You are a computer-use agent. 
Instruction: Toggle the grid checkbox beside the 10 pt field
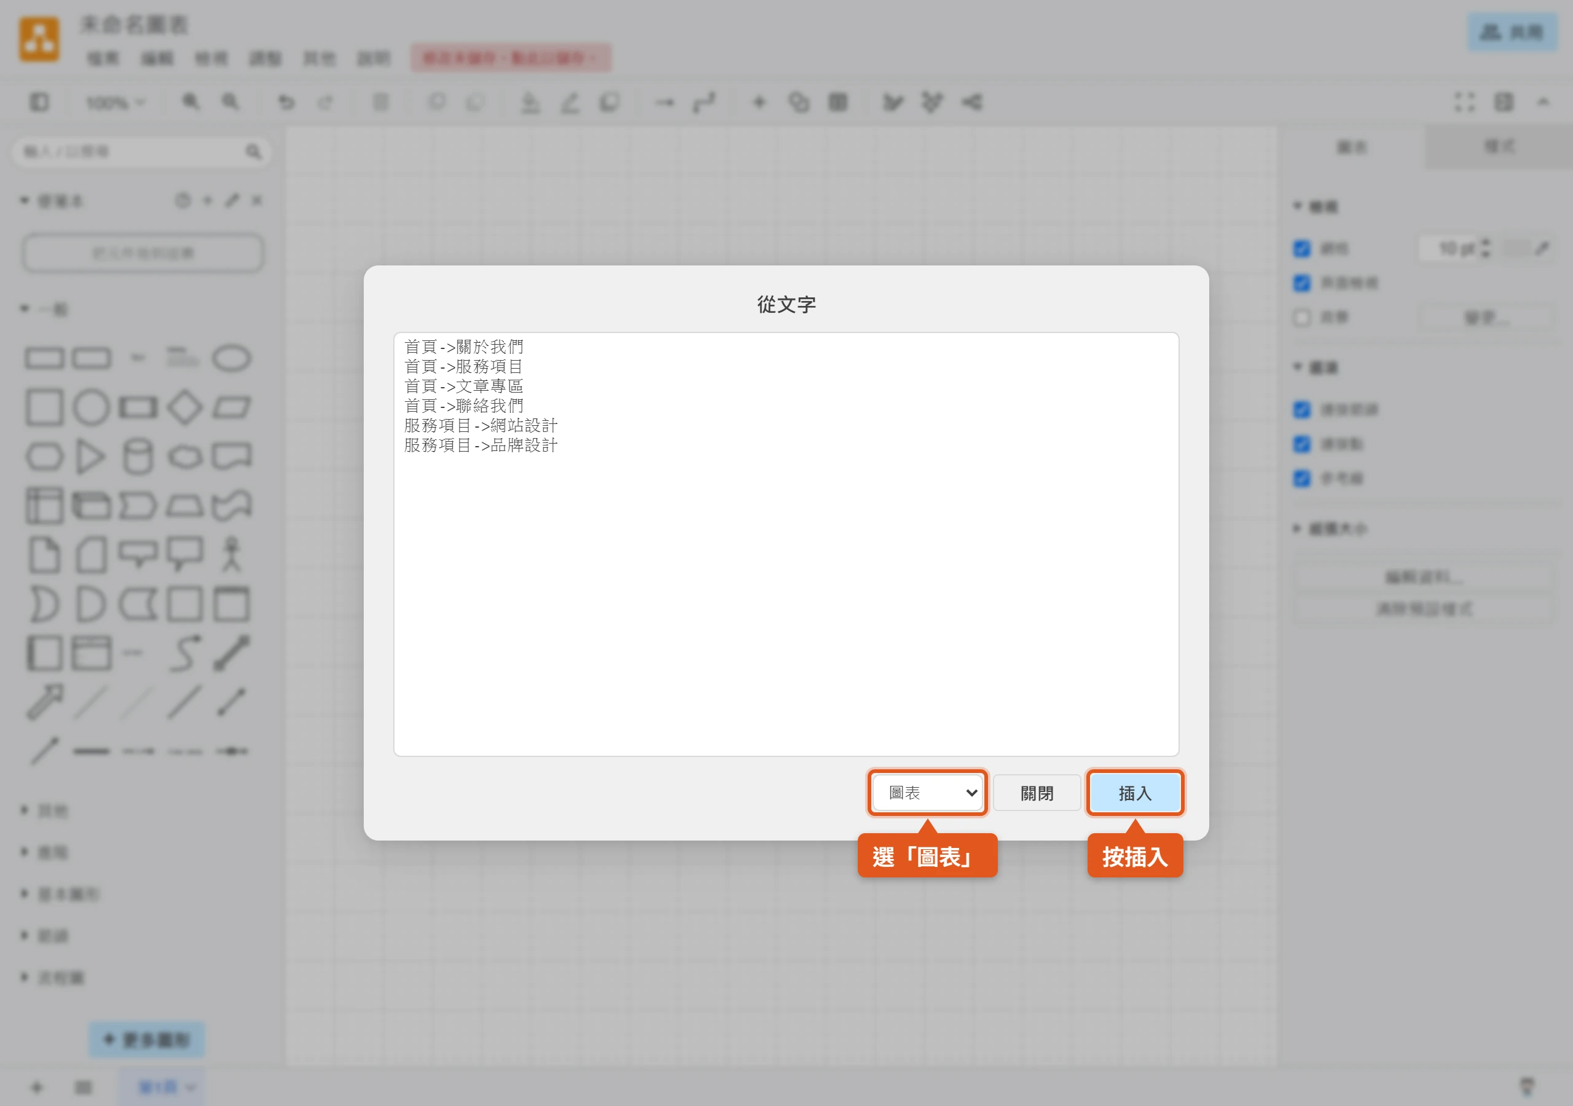1301,249
